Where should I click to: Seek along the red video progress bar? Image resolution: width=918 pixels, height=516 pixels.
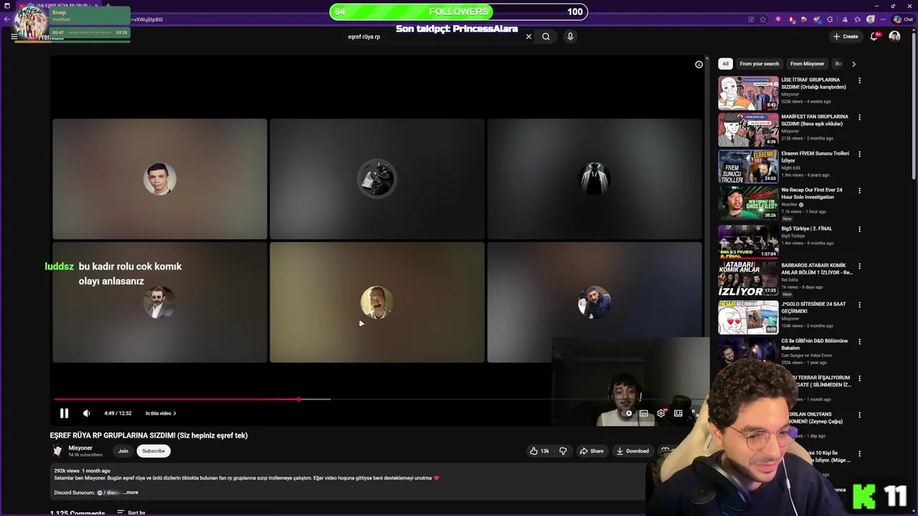(x=176, y=399)
